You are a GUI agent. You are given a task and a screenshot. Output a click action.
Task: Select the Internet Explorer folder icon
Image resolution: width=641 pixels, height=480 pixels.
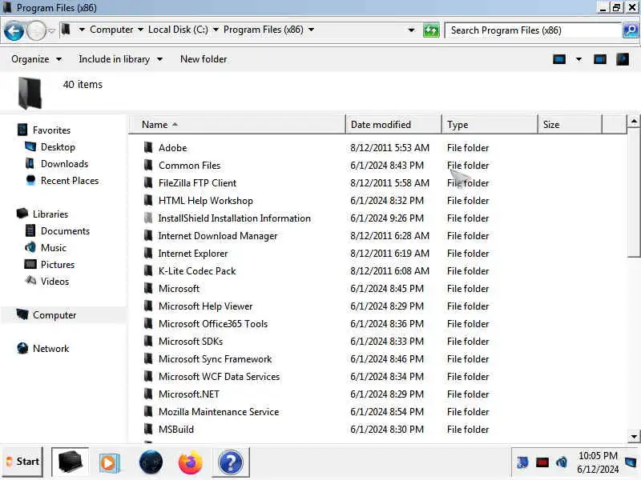pos(148,253)
